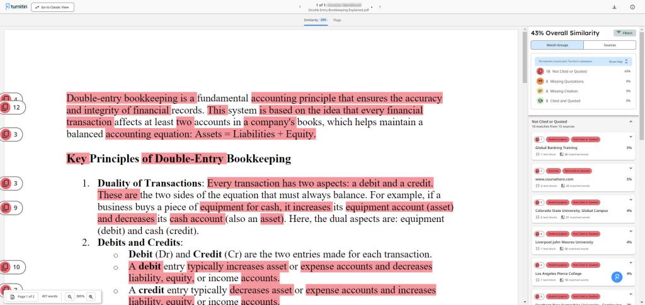This screenshot has height=305, width=645.
Task: Click match number badge 4 on Liverpool card
Action: click(539, 234)
